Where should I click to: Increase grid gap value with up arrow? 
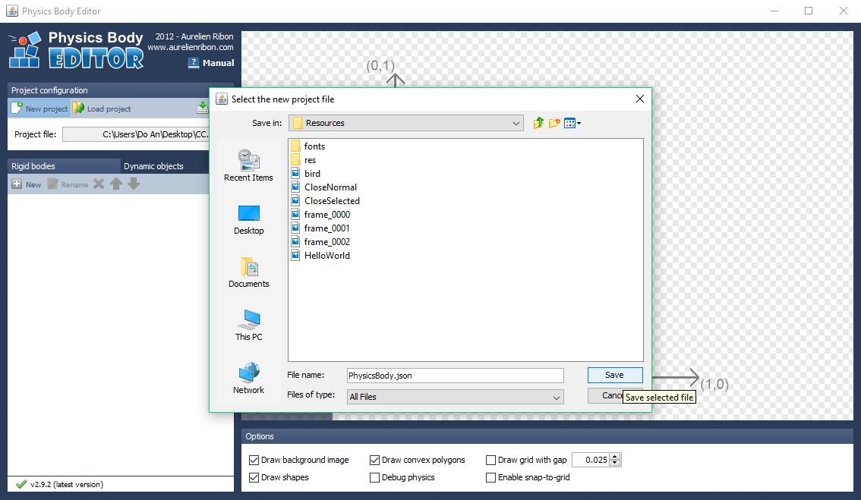click(x=615, y=457)
